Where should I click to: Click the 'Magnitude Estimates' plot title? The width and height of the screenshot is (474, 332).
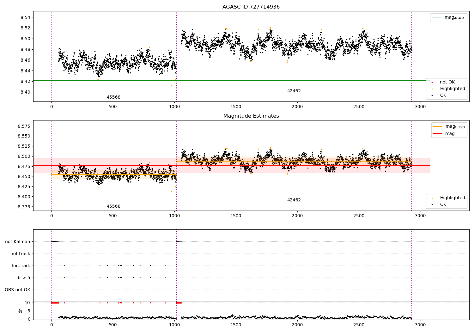point(251,116)
